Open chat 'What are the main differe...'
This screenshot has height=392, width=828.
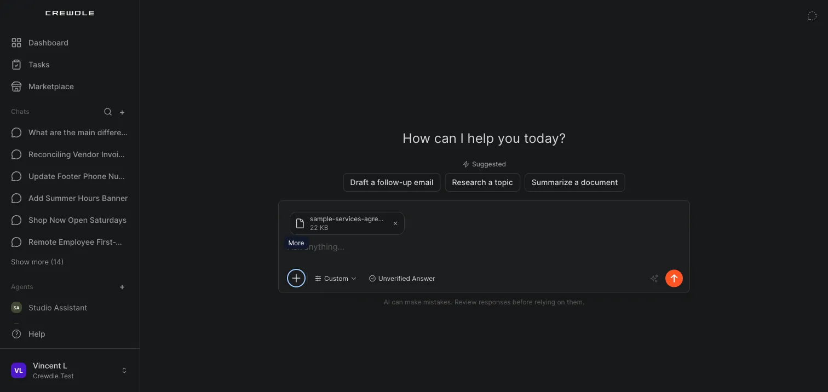point(70,132)
